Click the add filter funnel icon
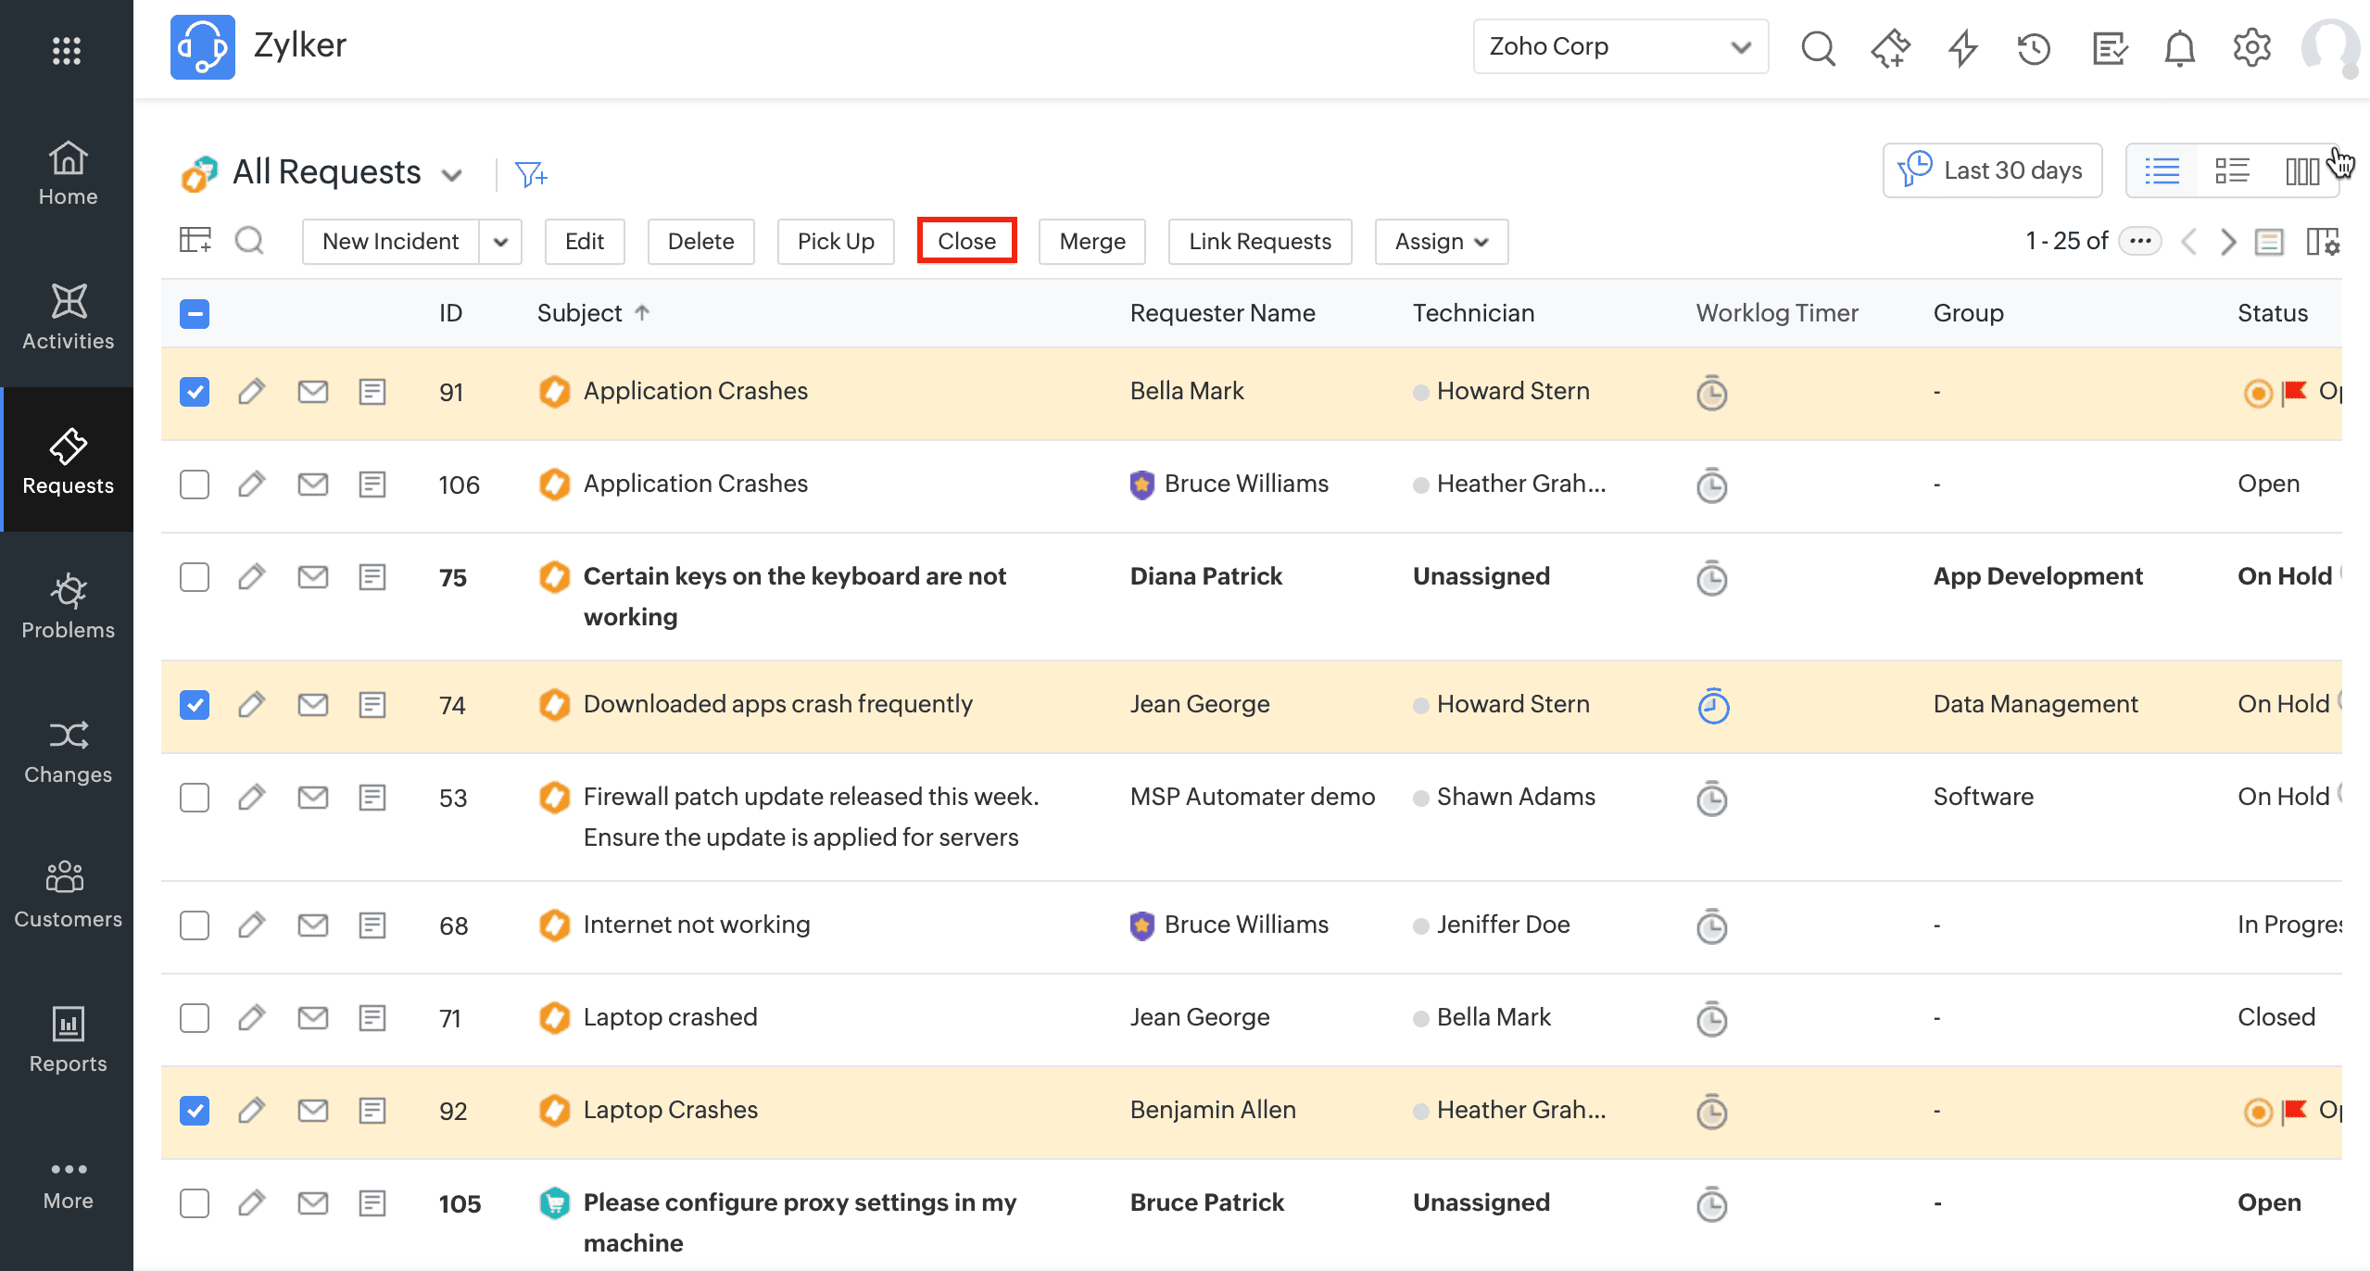 (531, 174)
